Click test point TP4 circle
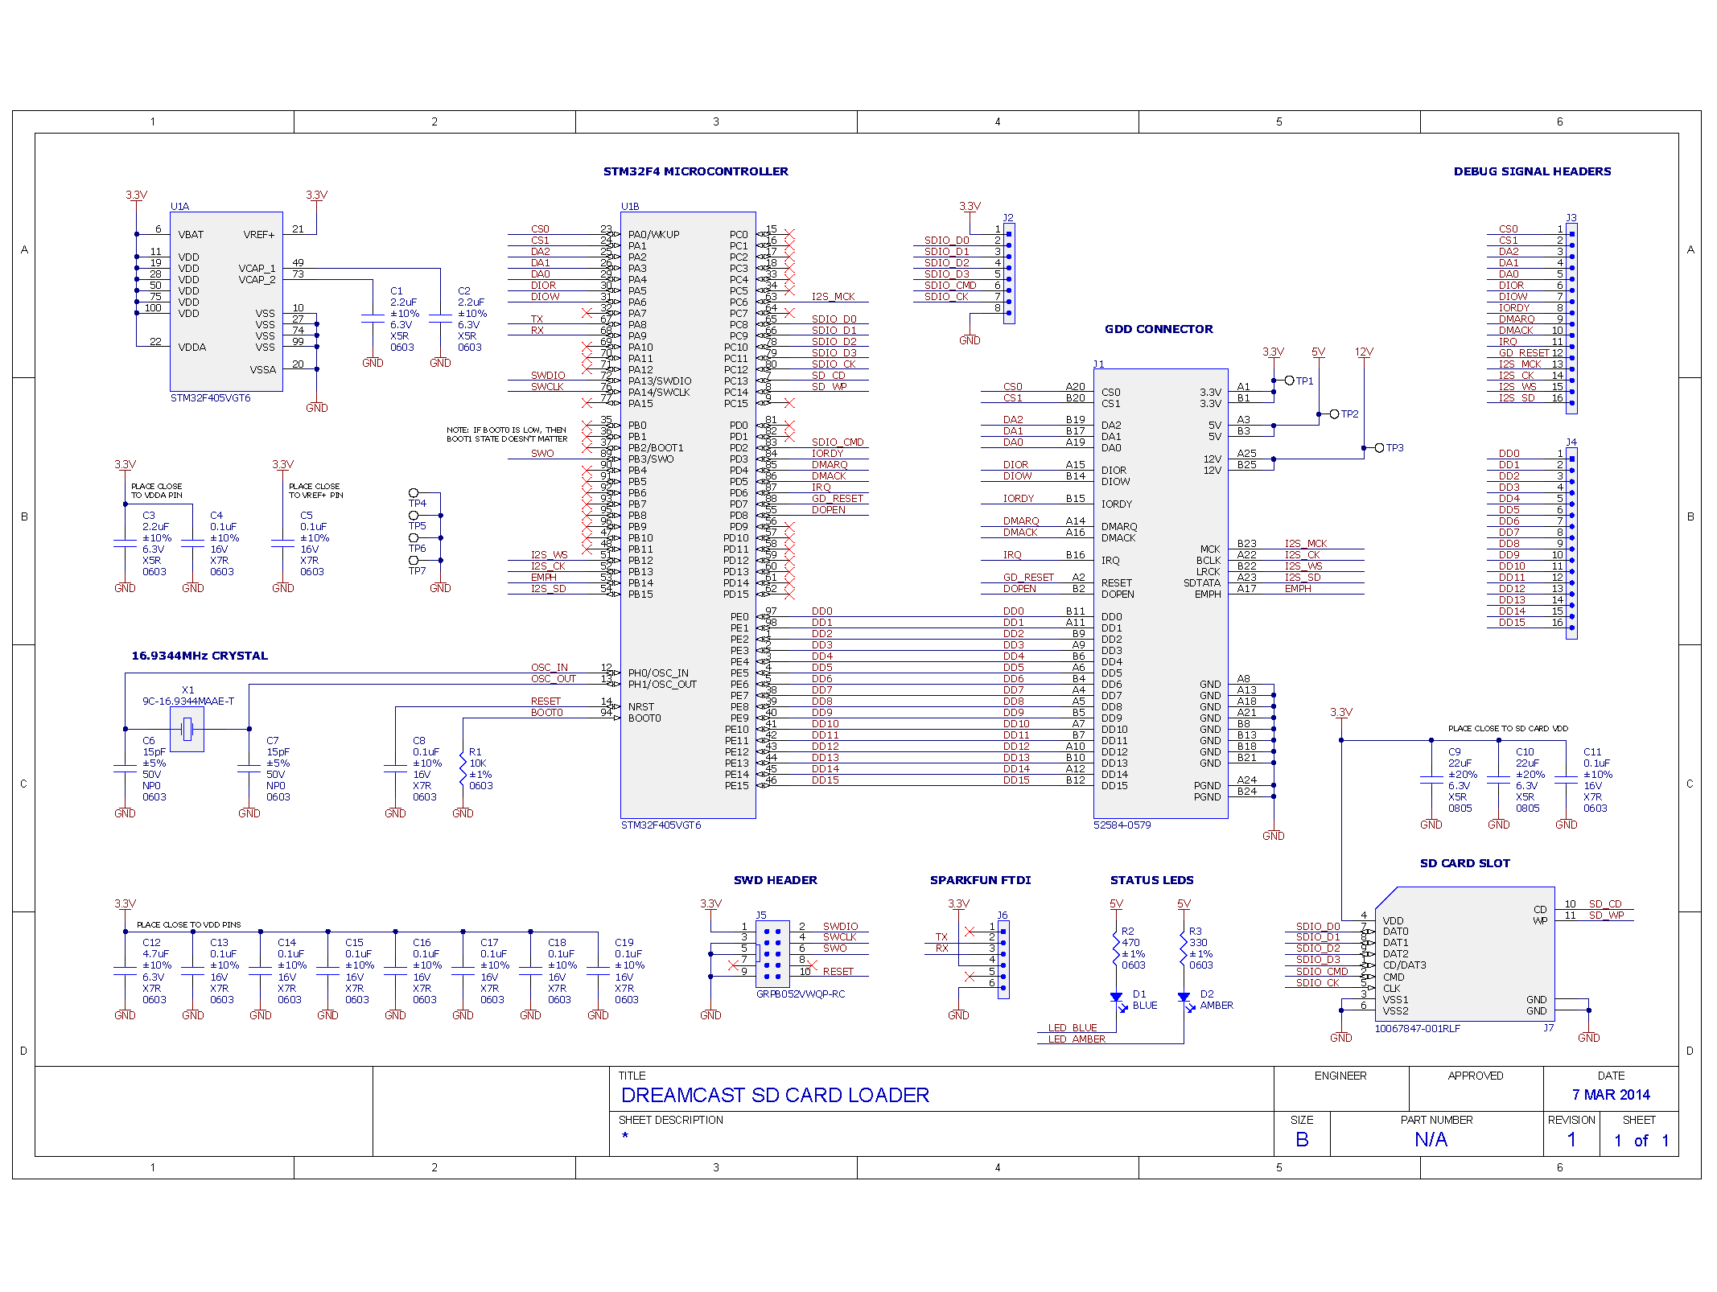The image size is (1717, 1292). click(x=414, y=492)
